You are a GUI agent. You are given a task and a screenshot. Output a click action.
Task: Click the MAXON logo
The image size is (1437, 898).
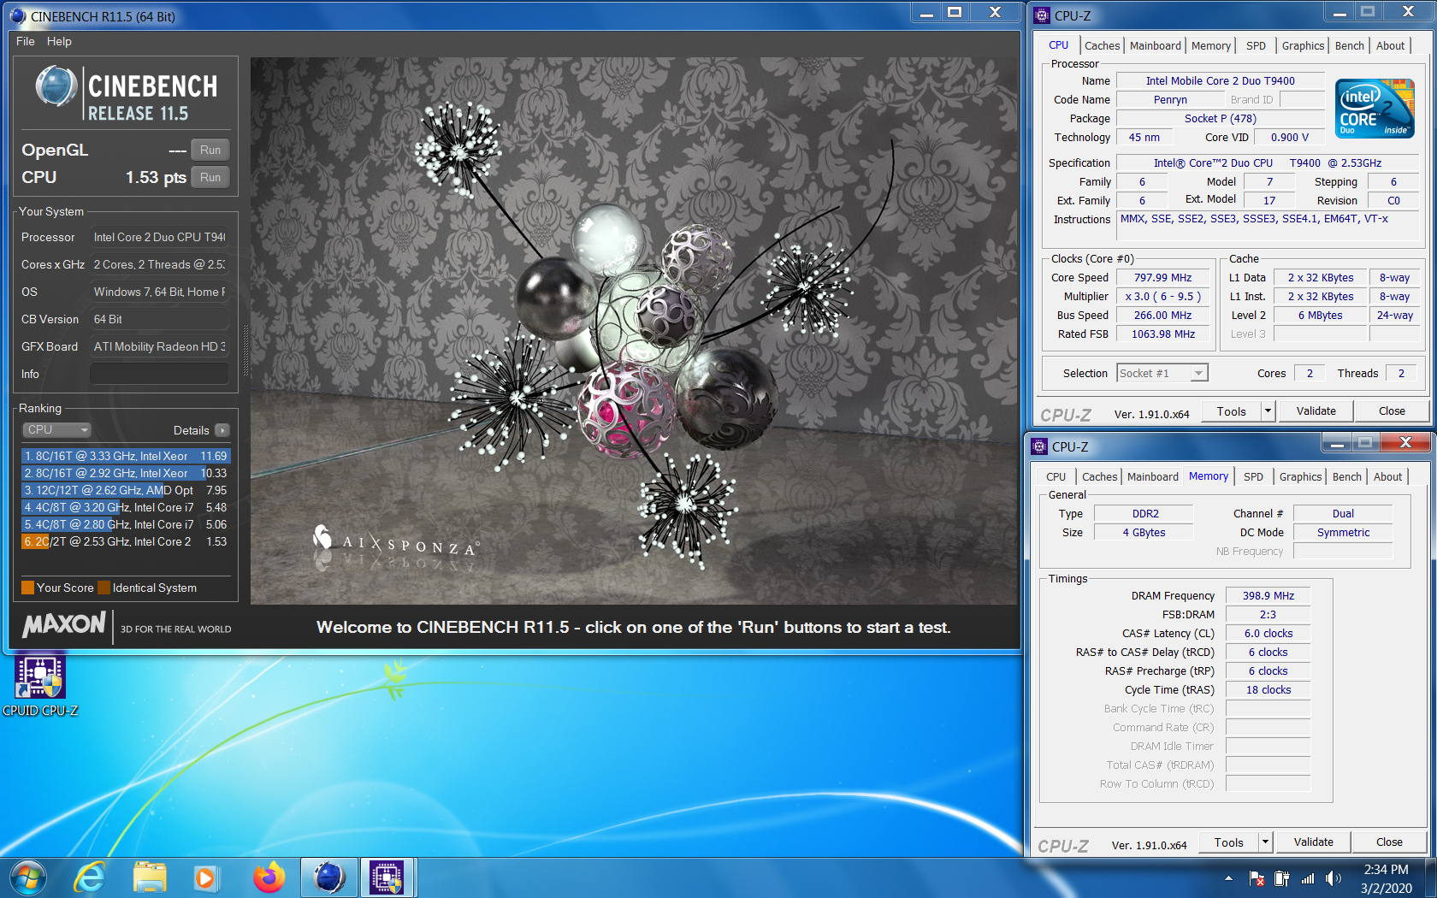click(x=64, y=624)
